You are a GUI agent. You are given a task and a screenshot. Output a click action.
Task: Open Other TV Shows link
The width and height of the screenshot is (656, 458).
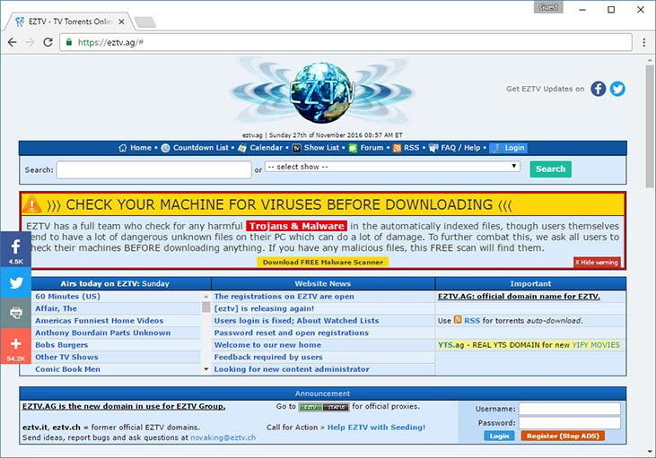66,357
